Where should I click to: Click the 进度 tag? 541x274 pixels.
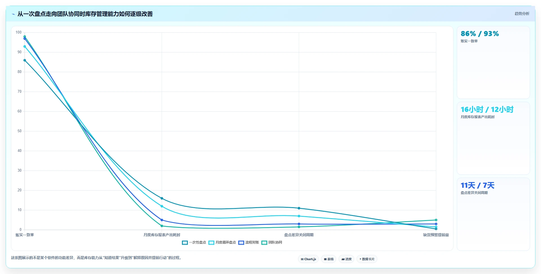click(346, 259)
